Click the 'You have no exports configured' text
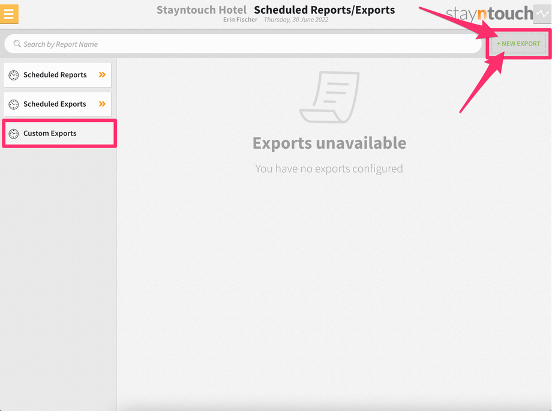 [x=329, y=169]
